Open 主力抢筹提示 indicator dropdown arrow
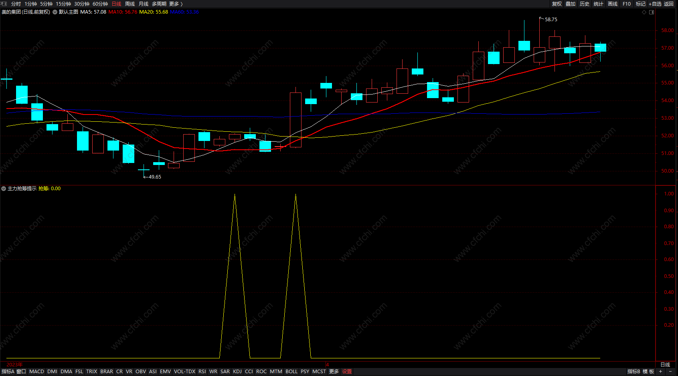The image size is (678, 376). (4, 189)
